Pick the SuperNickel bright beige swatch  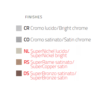click(x=19, y=51)
